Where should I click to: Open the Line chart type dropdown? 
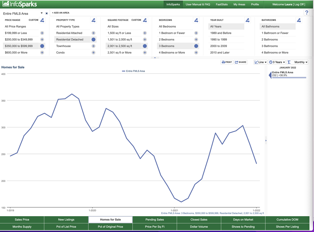pos(261,62)
